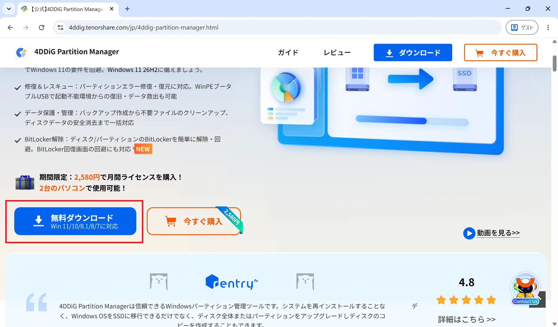Click the gift box icon beside 期間限定
Screen dimensions: 558x327
tap(25, 182)
